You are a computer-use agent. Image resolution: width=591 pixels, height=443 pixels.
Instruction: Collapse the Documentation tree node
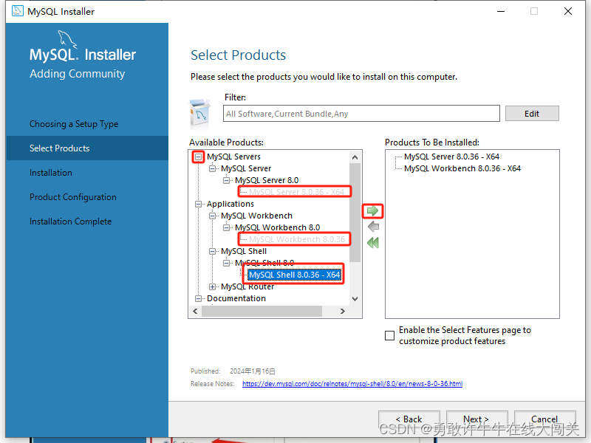198,298
